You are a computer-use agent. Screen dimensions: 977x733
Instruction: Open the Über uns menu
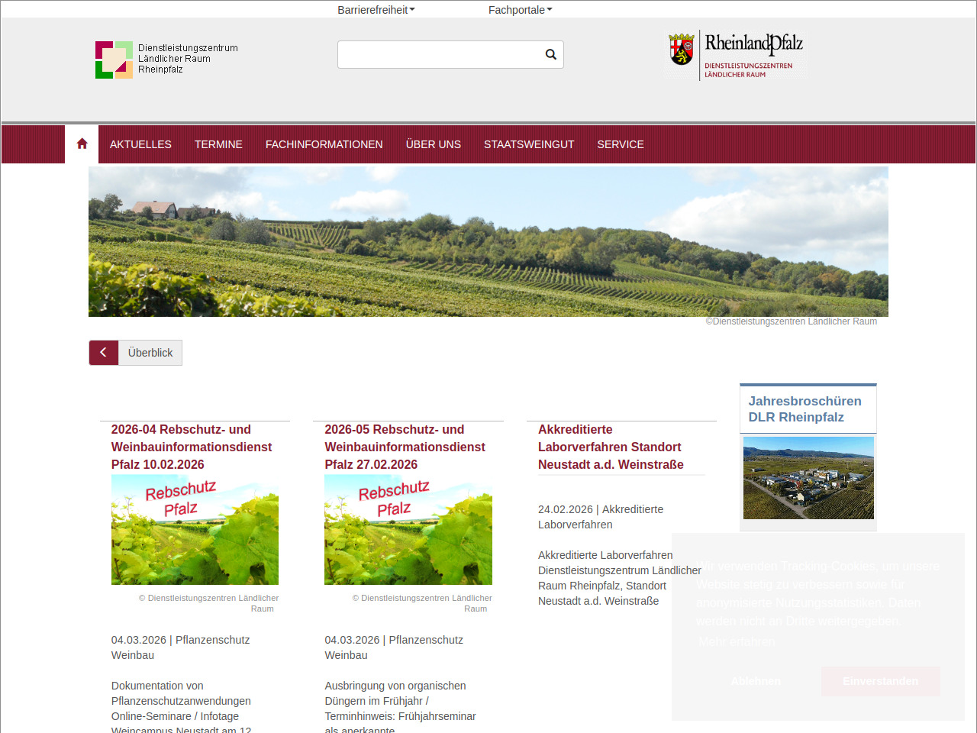click(x=433, y=144)
